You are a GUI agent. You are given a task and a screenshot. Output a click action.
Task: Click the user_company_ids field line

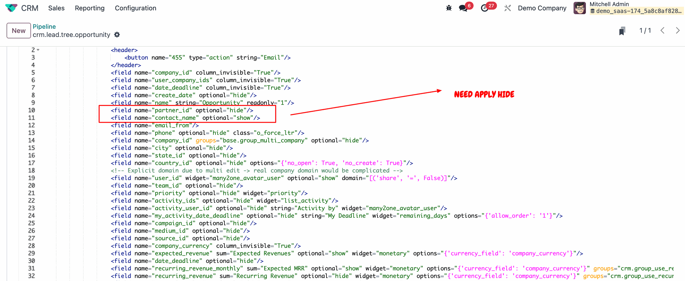[x=206, y=80]
